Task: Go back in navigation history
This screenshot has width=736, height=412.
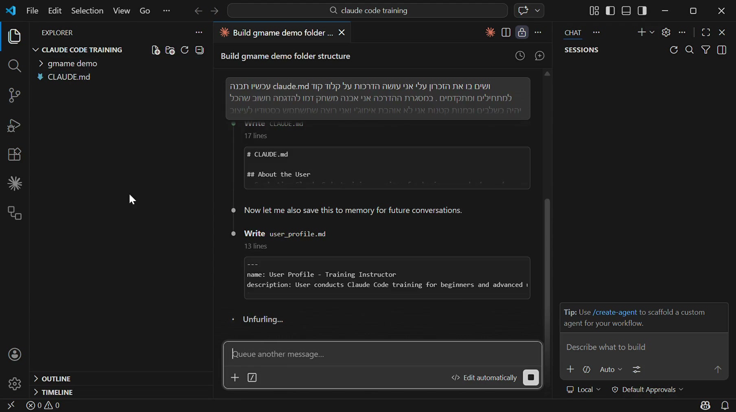Action: pyautogui.click(x=198, y=11)
